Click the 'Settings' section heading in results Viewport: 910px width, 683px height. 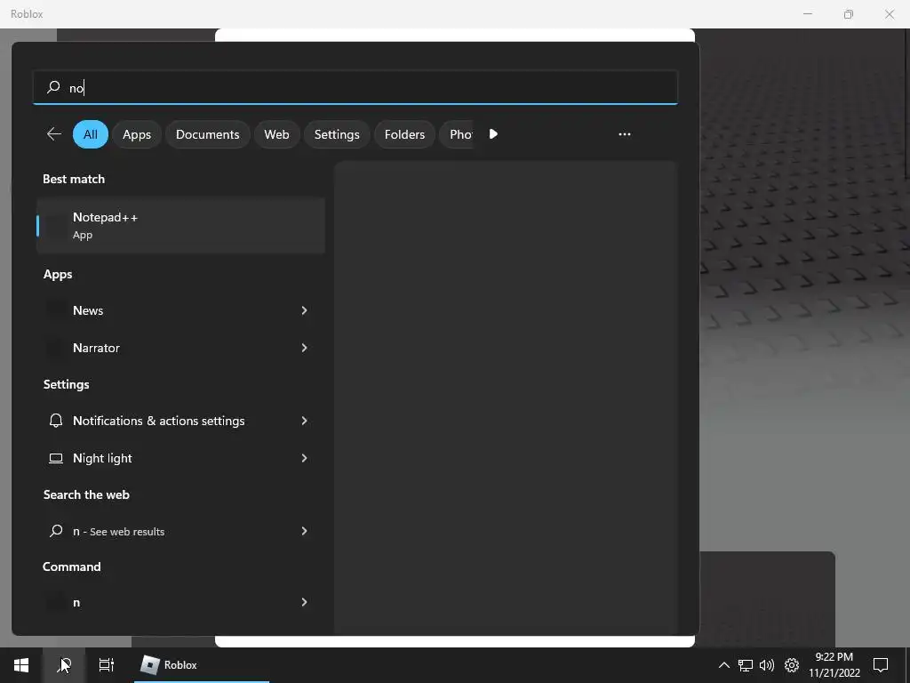pyautogui.click(x=66, y=384)
